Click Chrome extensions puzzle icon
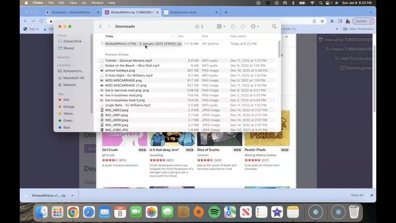396x223 pixels. tap(332, 21)
